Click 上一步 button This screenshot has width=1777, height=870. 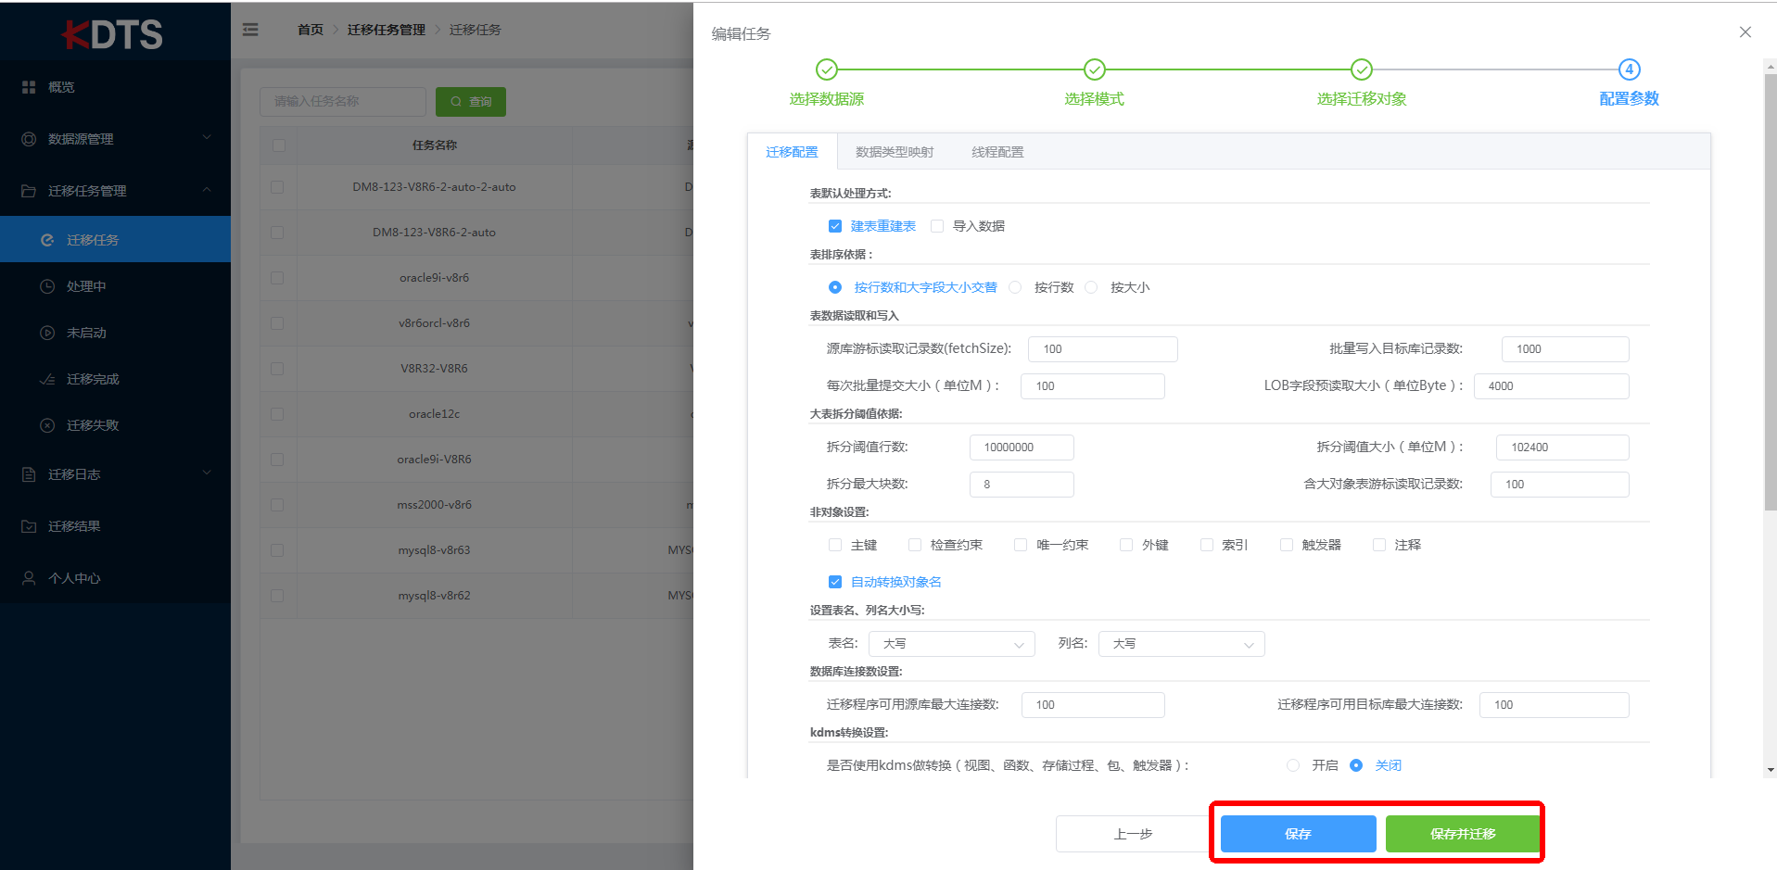click(1133, 834)
